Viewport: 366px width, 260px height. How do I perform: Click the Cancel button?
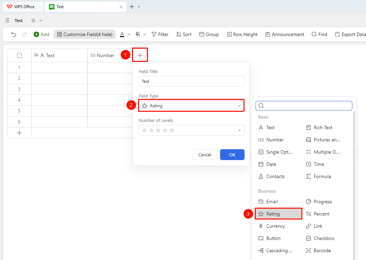coord(205,155)
